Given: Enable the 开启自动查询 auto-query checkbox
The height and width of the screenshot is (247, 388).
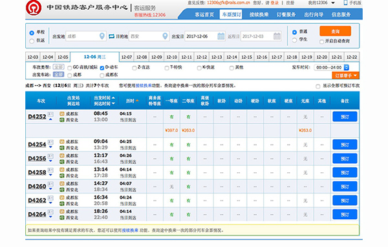Looking at the screenshot, I should [x=321, y=41].
